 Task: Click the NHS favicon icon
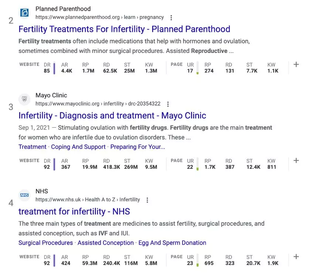25,195
